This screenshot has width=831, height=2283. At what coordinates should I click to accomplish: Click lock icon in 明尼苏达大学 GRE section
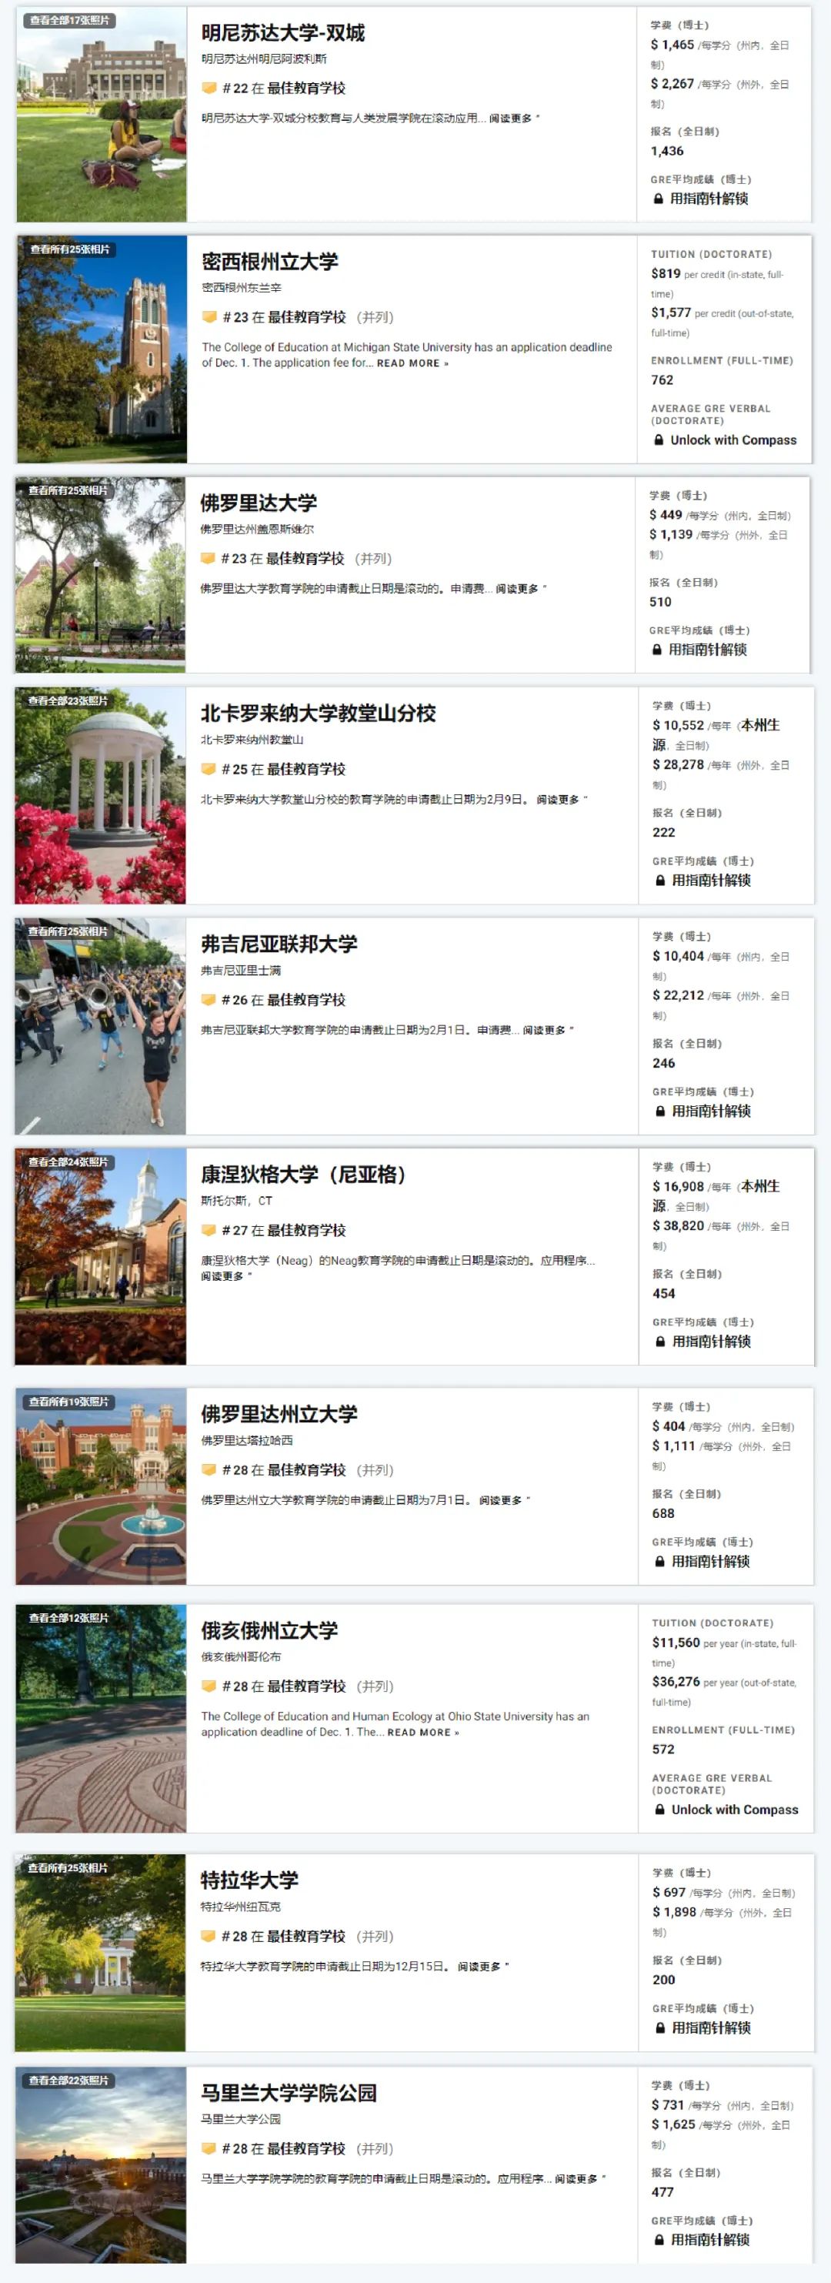[658, 199]
